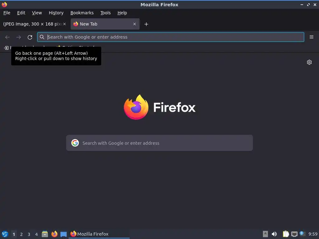Open the network status tray icon
Screen dimensions: 319x239
pos(294,234)
